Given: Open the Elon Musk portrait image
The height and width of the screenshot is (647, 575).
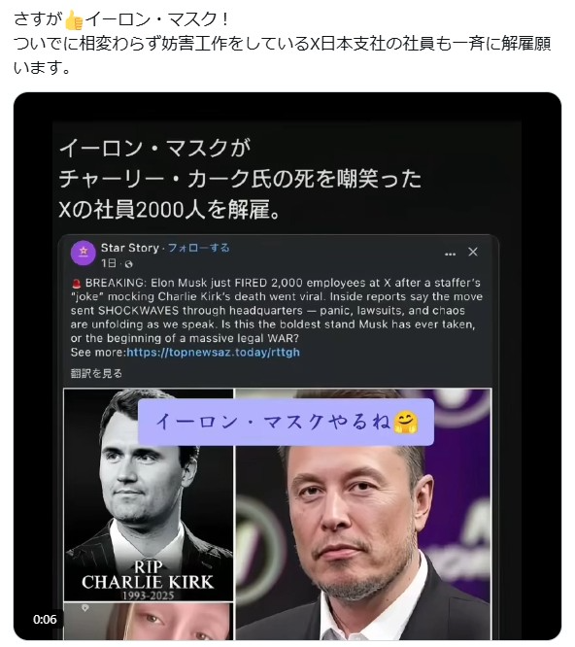Looking at the screenshot, I should [363, 514].
